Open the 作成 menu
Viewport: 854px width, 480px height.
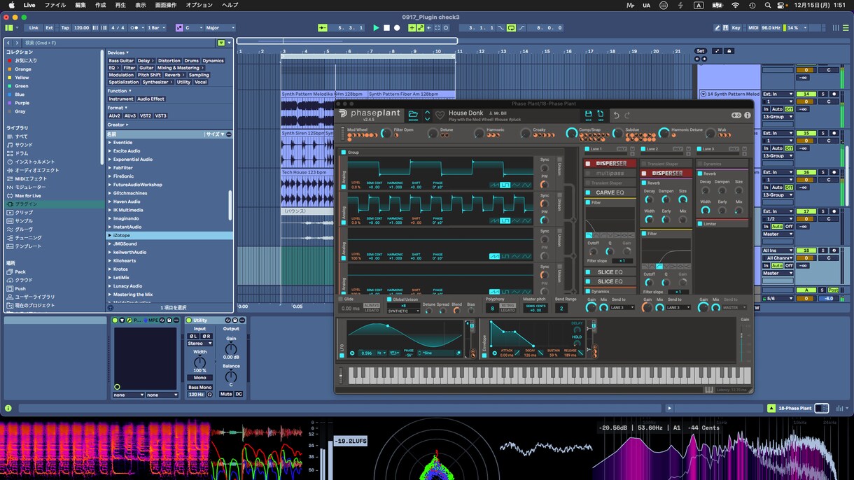coord(101,5)
